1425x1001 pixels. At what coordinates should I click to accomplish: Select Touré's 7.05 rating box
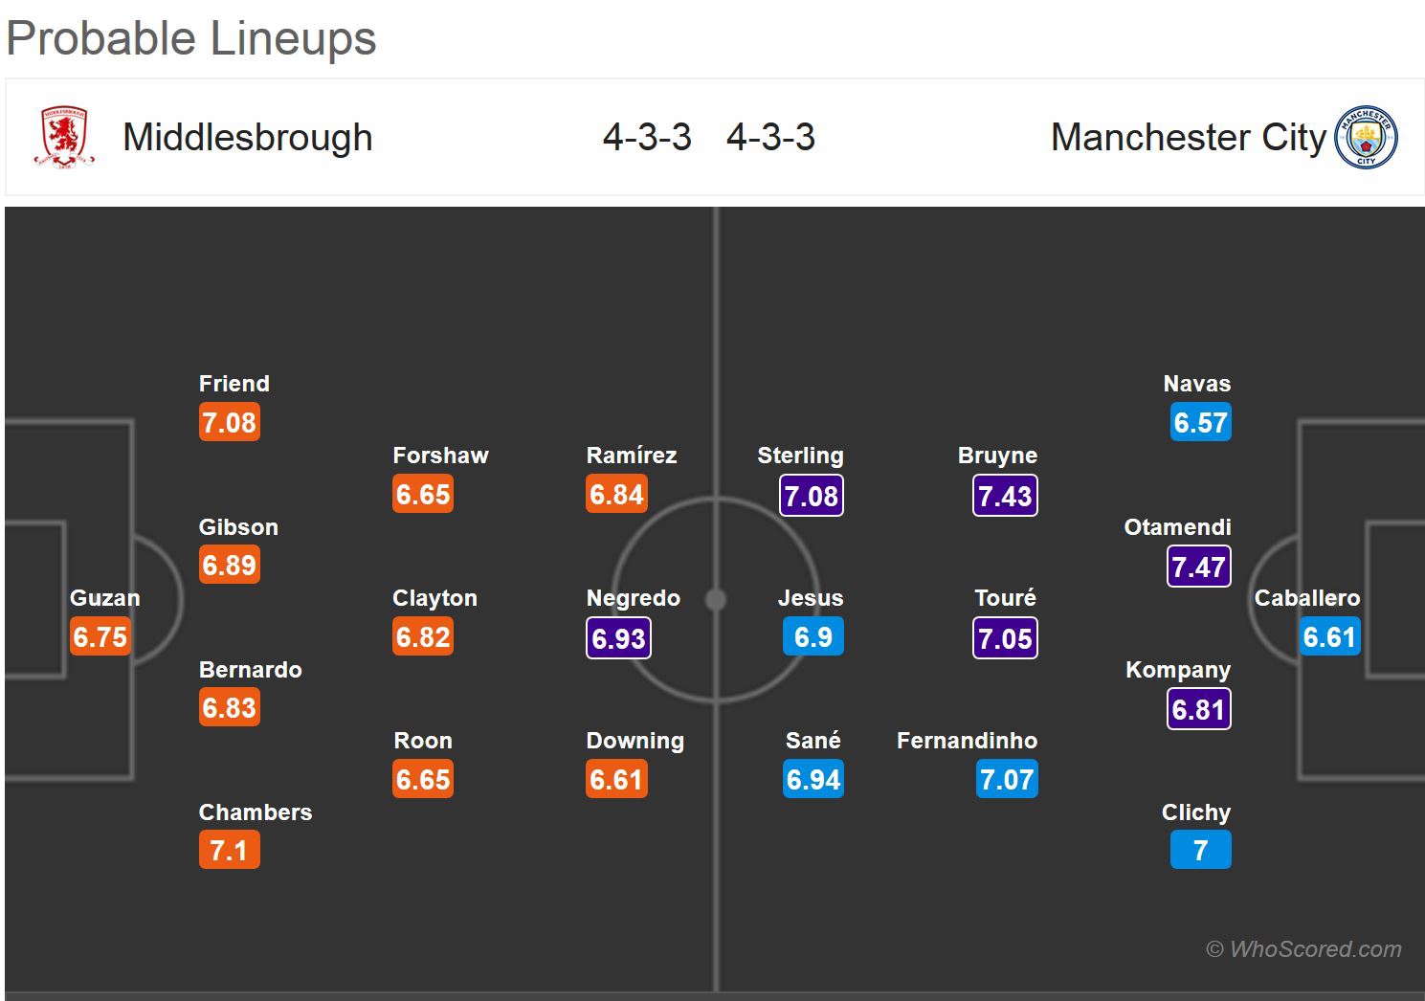[1005, 638]
